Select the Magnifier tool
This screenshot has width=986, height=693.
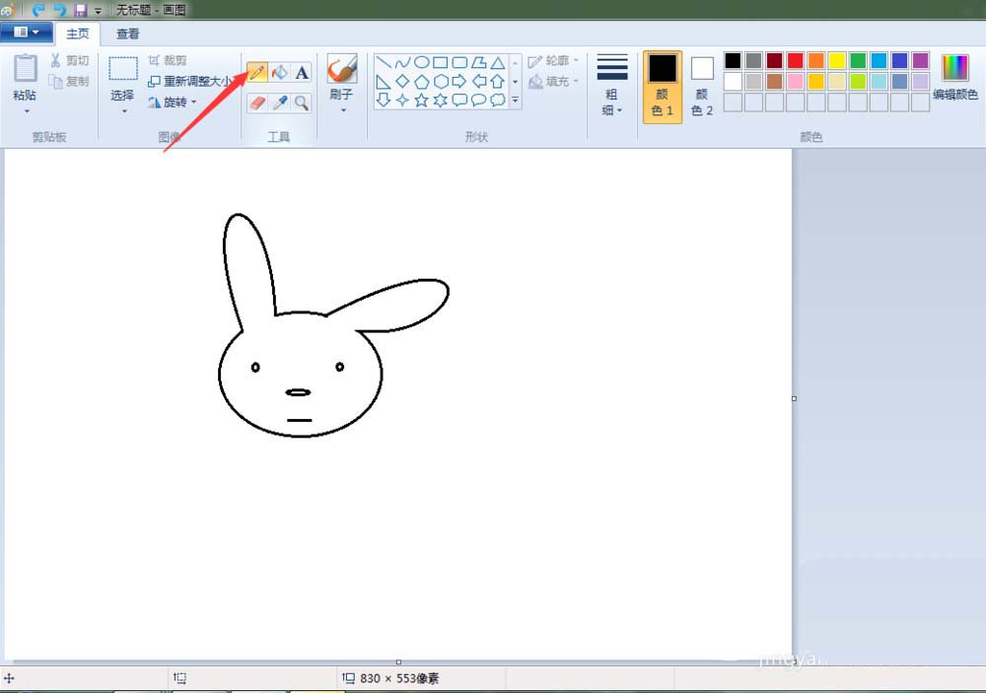302,102
